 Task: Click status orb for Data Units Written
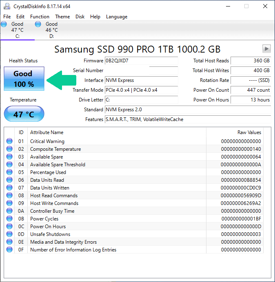tap(9, 187)
